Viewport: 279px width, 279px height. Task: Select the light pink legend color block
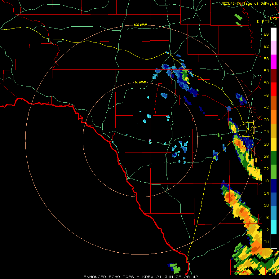pyautogui.click(x=274, y=48)
